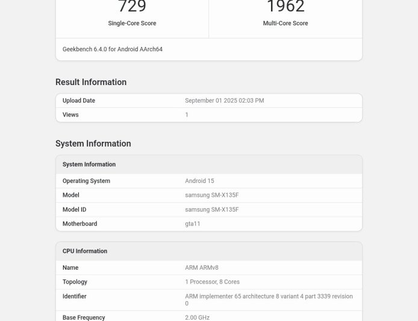Select the '2.00 GHz' value
The height and width of the screenshot is (321, 418).
(198, 317)
